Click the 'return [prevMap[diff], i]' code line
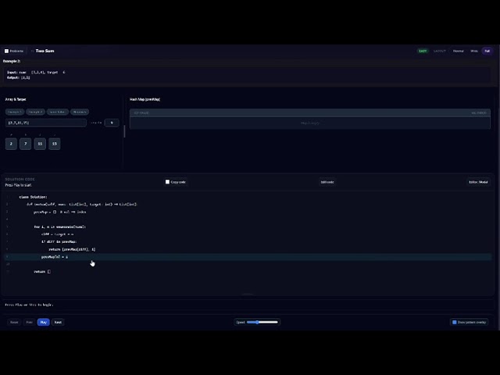This screenshot has height=375, width=500. pyautogui.click(x=72, y=249)
